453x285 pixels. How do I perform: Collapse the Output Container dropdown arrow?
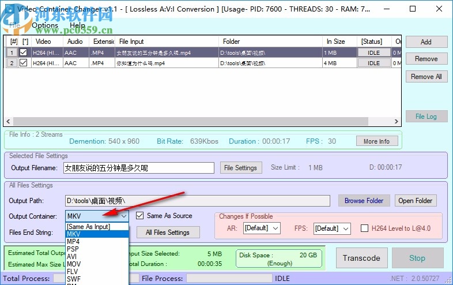click(x=124, y=216)
